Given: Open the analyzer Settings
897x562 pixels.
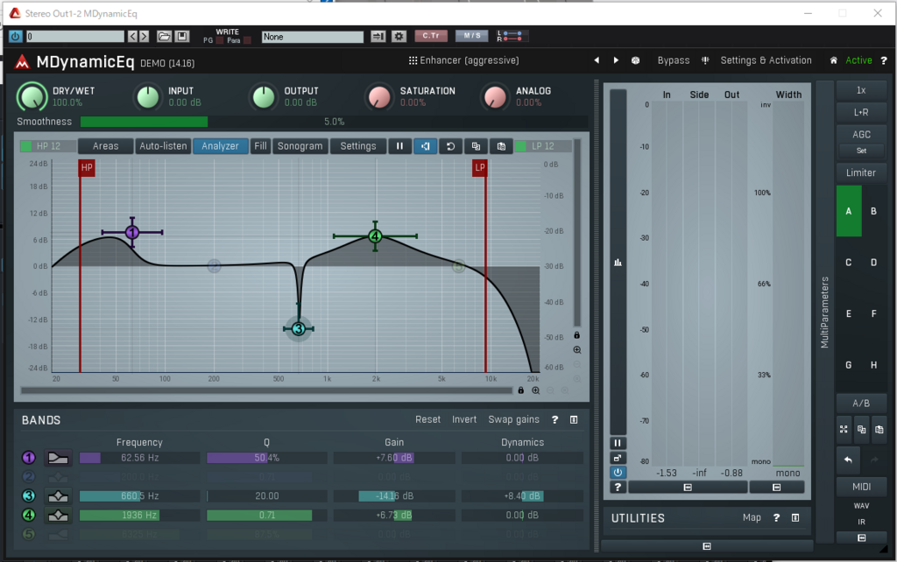Looking at the screenshot, I should click(358, 146).
